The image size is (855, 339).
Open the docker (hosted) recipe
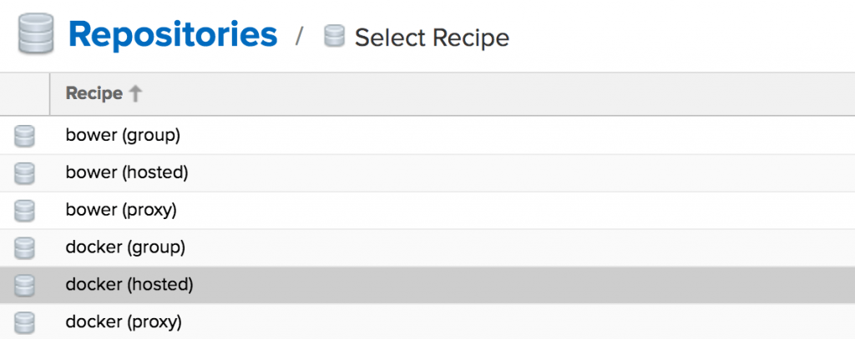[129, 285]
